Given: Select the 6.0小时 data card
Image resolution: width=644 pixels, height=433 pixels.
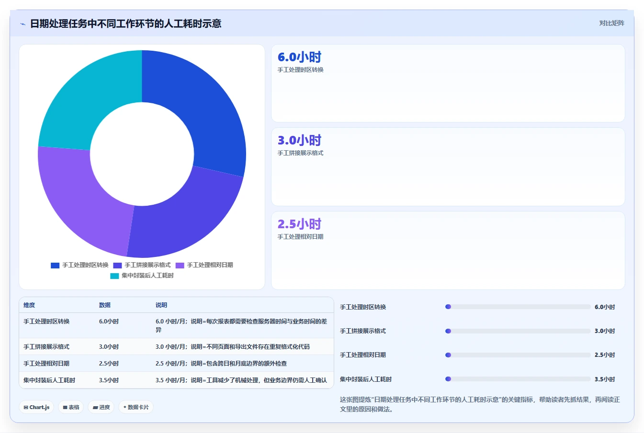Looking at the screenshot, I should pos(448,83).
